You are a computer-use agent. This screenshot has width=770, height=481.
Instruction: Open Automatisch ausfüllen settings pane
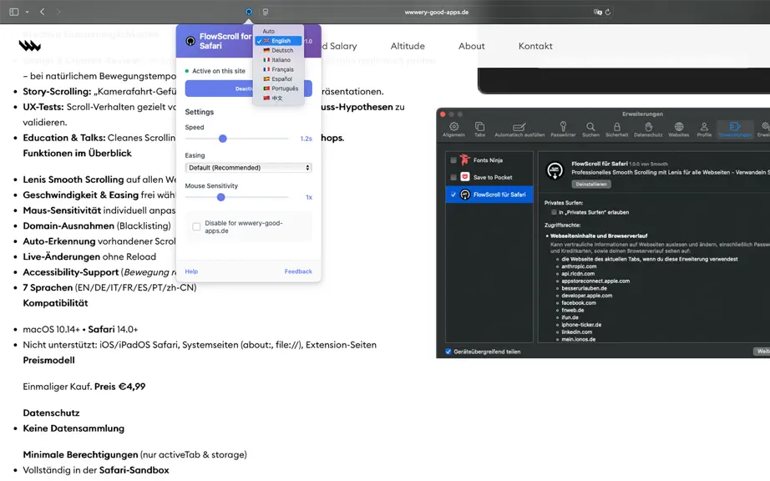(x=519, y=129)
